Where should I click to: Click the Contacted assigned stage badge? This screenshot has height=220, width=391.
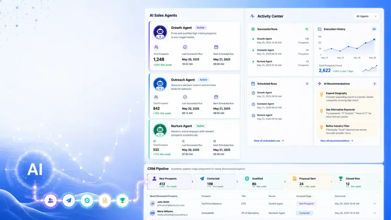click(304, 213)
